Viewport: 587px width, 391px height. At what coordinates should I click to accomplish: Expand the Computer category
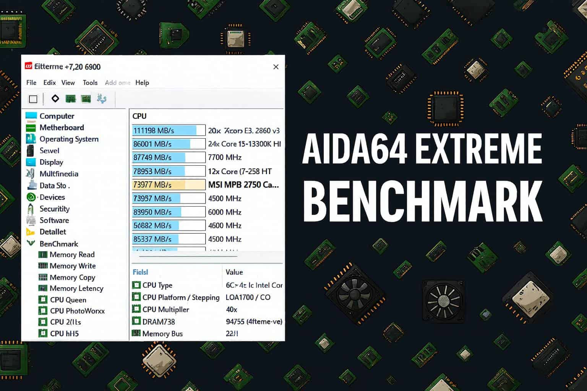point(31,116)
